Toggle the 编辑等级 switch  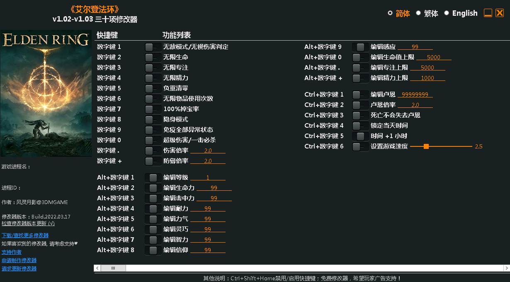153,177
